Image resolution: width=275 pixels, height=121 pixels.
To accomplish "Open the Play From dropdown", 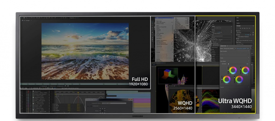I will click(x=244, y=44).
